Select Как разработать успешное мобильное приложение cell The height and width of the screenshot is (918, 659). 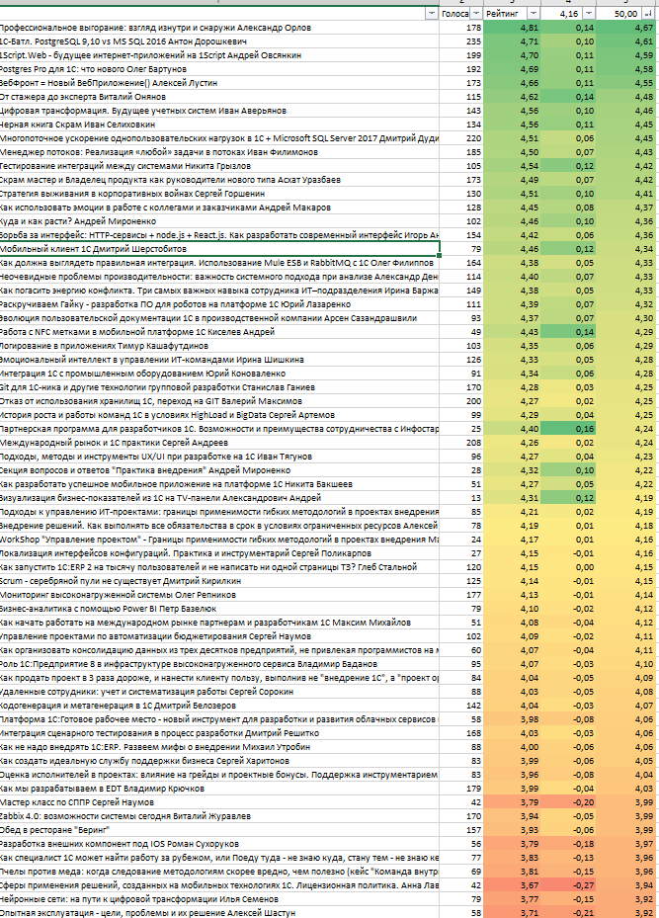219,485
